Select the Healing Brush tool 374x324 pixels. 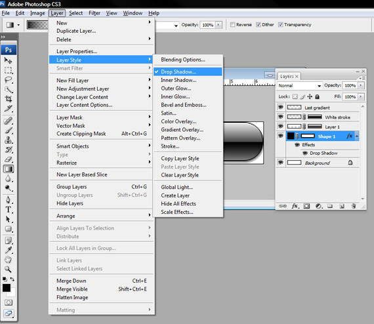point(9,121)
